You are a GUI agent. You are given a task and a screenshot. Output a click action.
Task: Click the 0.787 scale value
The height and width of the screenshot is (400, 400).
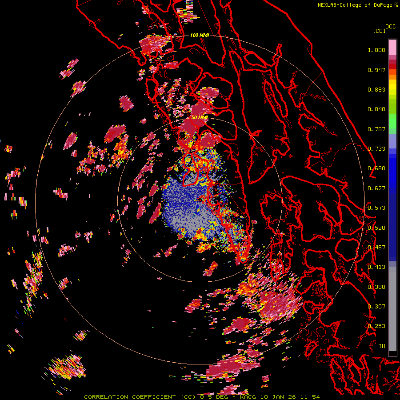(x=376, y=129)
